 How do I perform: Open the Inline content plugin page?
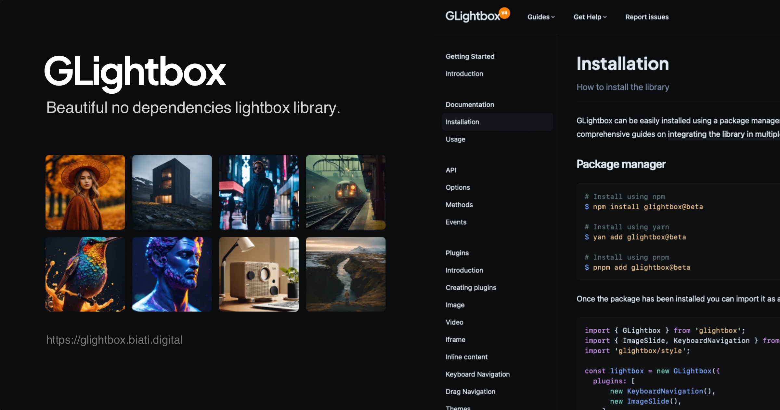click(466, 357)
